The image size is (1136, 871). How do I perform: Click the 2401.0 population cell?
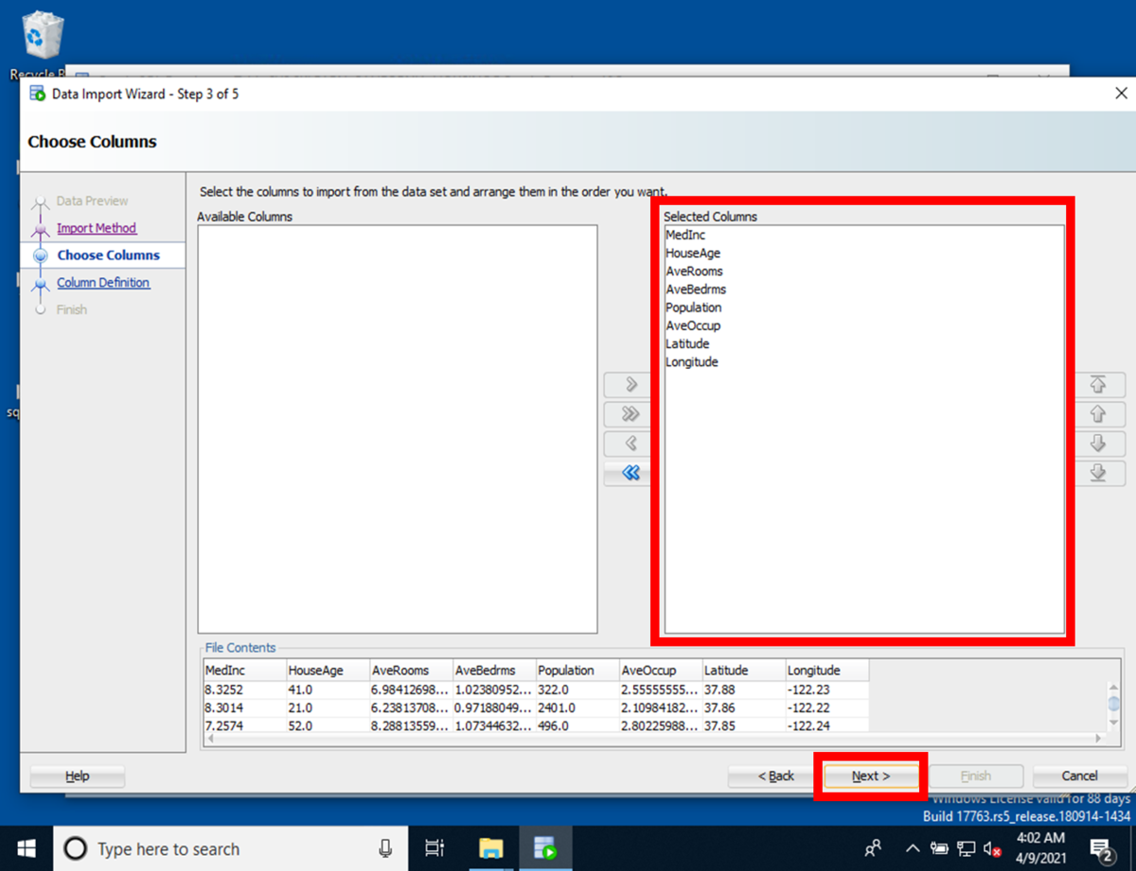(577, 707)
